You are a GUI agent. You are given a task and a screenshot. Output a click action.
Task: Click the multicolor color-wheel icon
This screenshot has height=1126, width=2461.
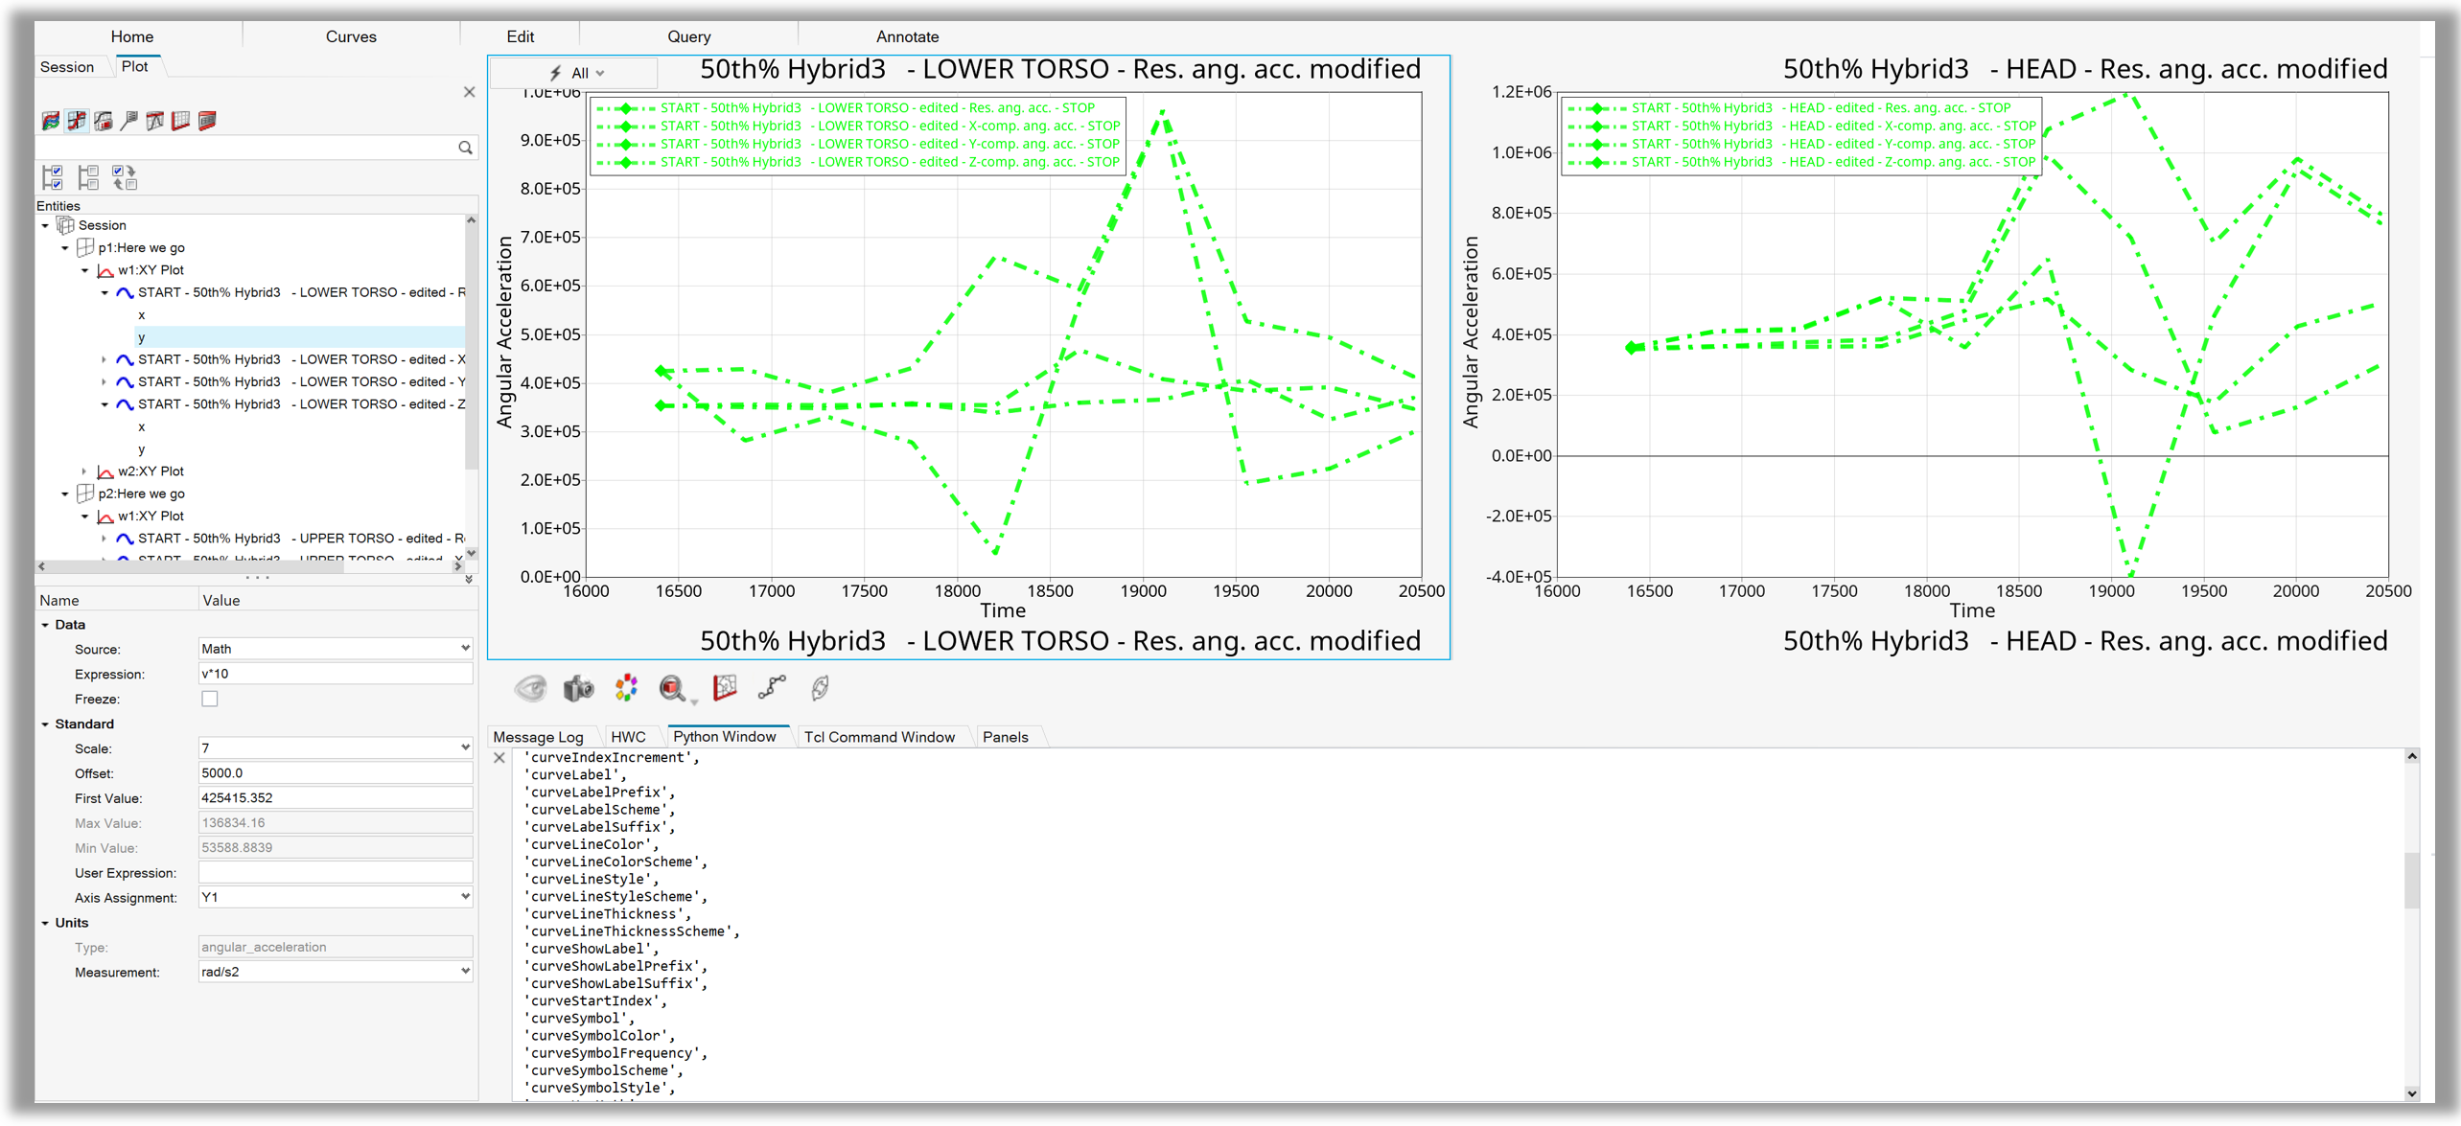626,688
